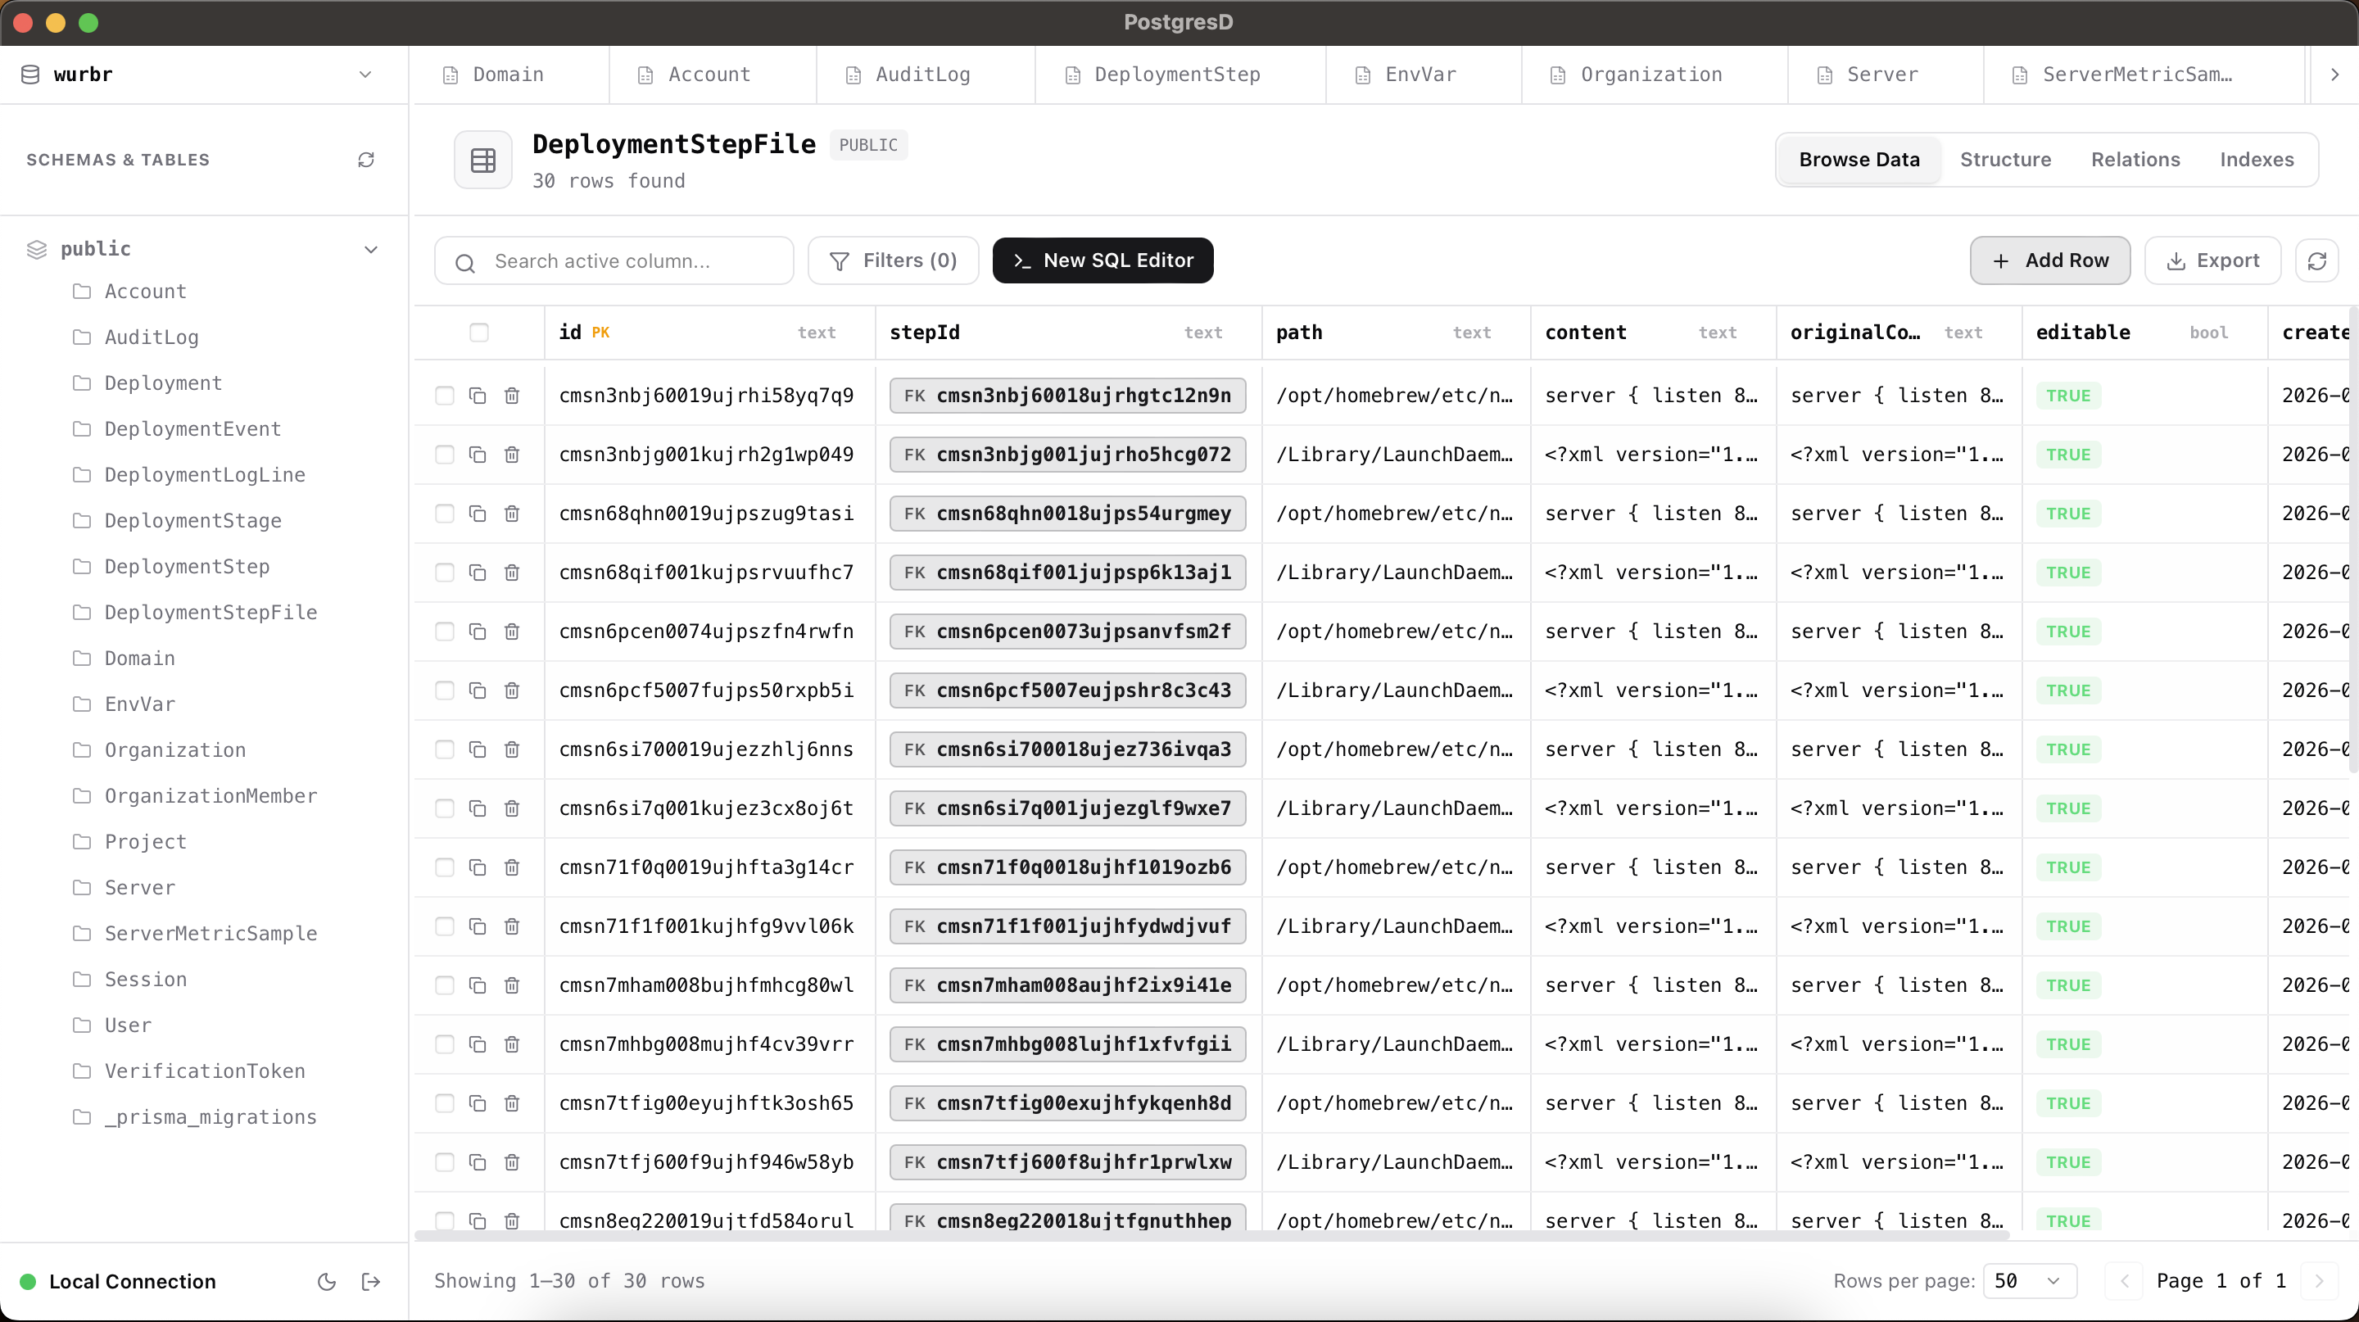Check the row cmsn6pcen0074ujpszfn4rwfn checkbox
Image resolution: width=2359 pixels, height=1322 pixels.
click(x=444, y=632)
